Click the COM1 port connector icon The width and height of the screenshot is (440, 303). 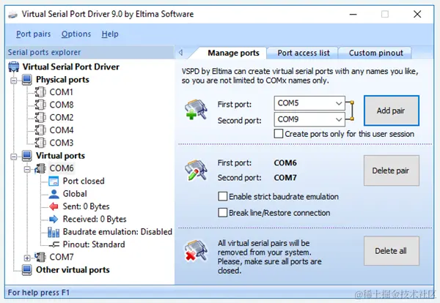pyautogui.click(x=40, y=92)
